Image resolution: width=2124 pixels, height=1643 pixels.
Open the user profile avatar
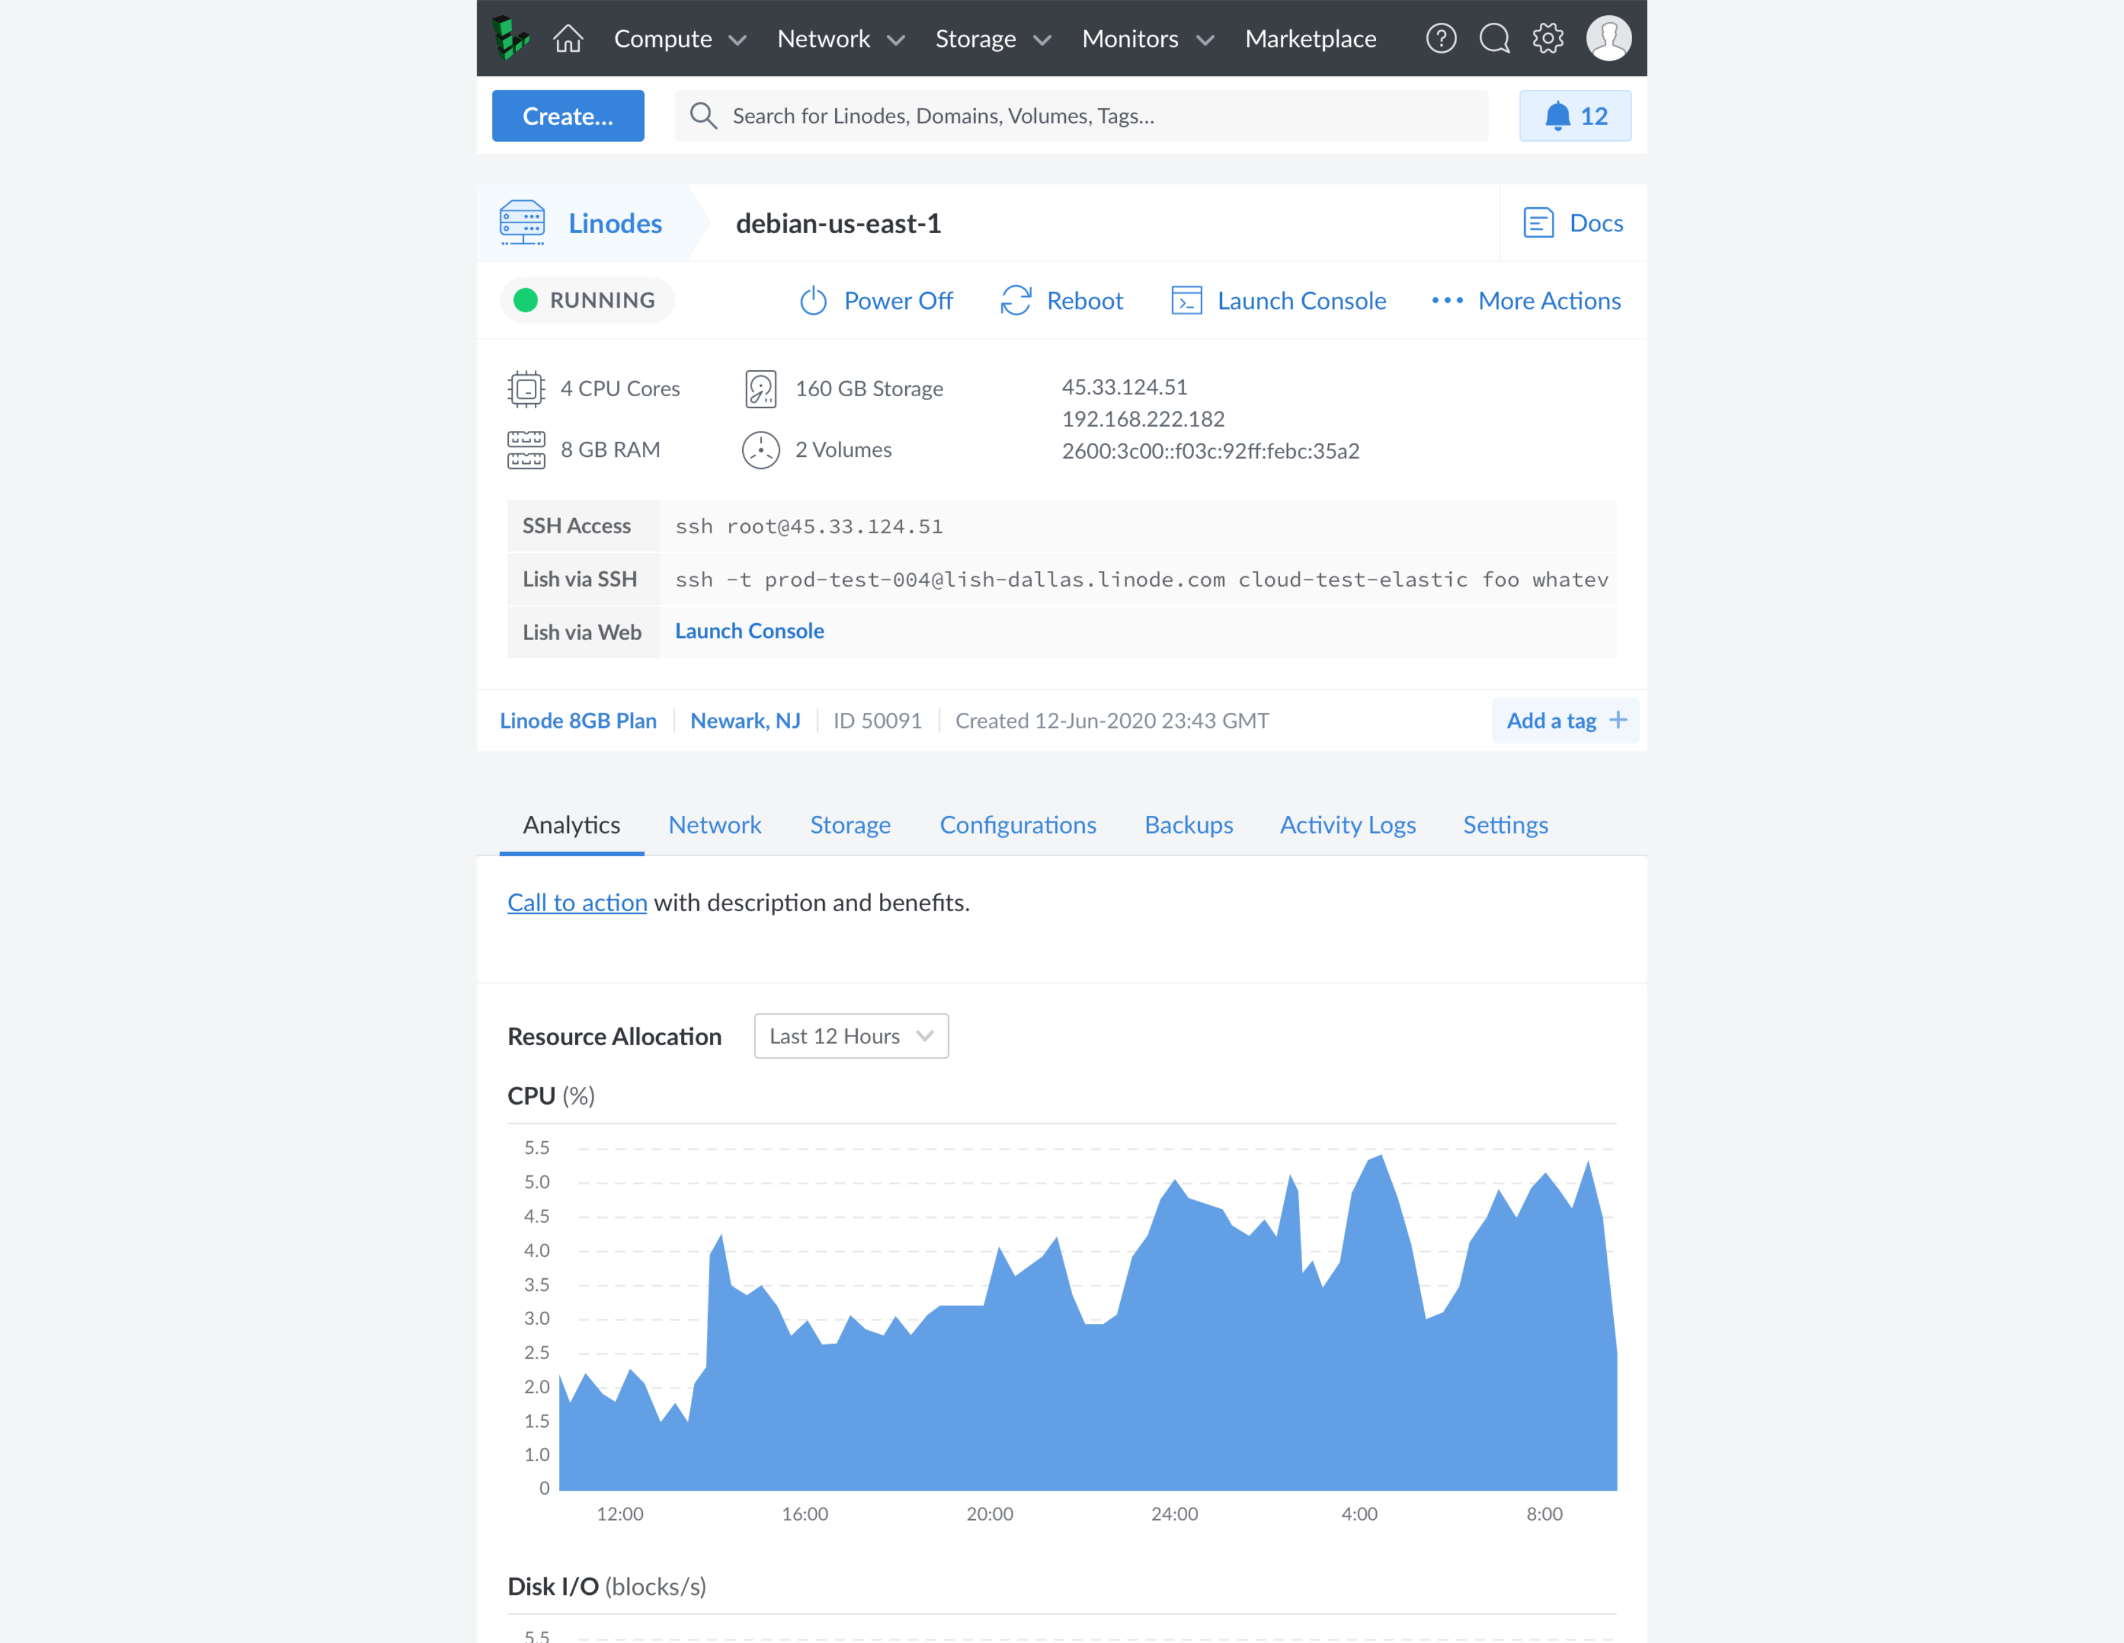(1609, 38)
